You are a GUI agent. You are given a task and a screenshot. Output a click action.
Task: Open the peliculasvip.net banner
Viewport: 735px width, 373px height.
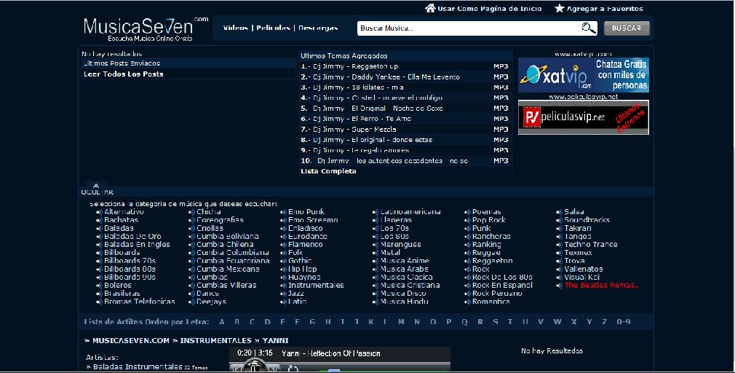pos(583,117)
